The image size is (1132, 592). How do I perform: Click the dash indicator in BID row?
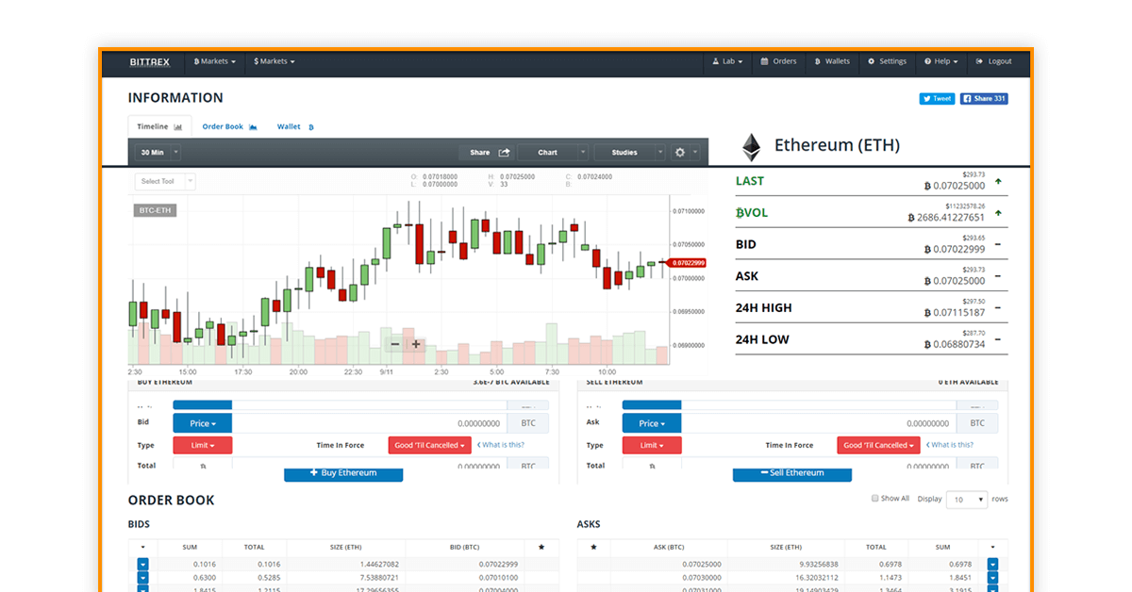tap(998, 245)
